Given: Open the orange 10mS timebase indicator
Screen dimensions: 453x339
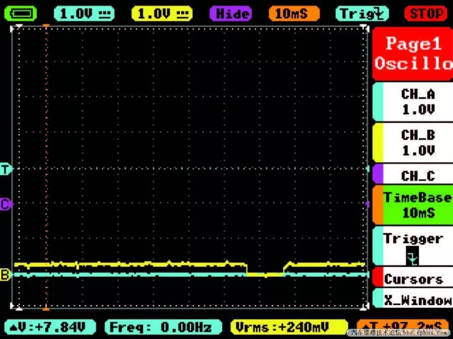Looking at the screenshot, I should (294, 13).
